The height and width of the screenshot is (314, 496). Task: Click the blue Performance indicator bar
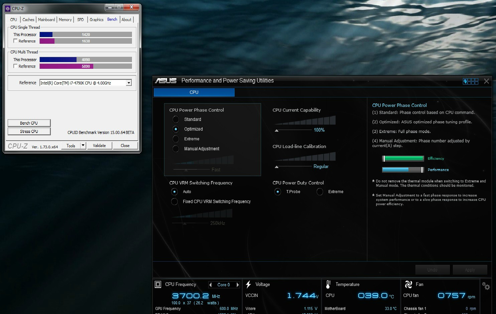403,170
